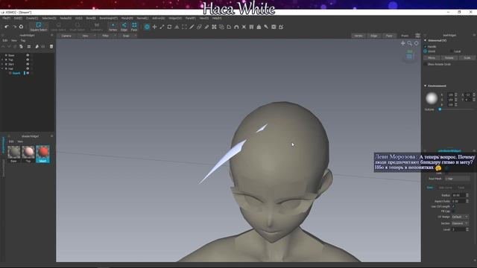Switch to Edge mode in main toolbar
This screenshot has height=268, width=477.
pos(124,27)
